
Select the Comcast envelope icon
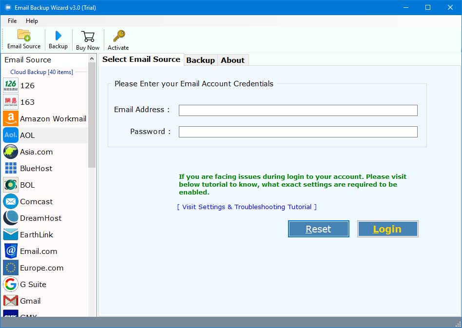coord(11,202)
